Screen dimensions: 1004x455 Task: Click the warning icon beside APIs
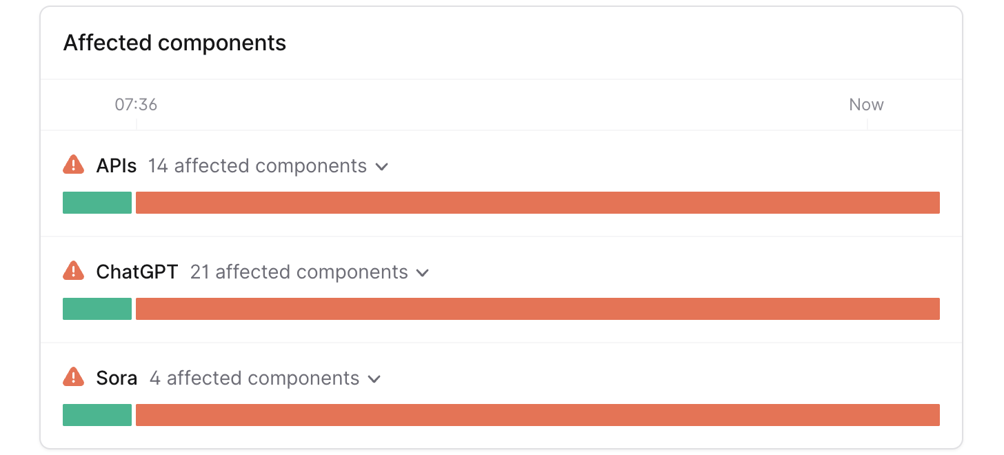(x=73, y=165)
